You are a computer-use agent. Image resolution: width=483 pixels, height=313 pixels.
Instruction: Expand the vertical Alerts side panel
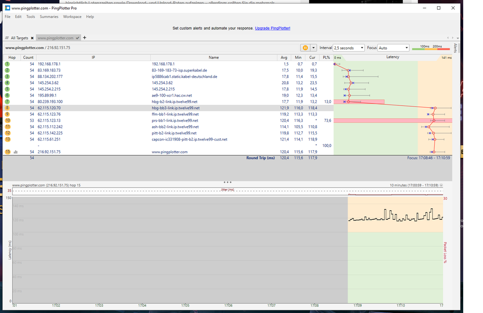(x=455, y=48)
